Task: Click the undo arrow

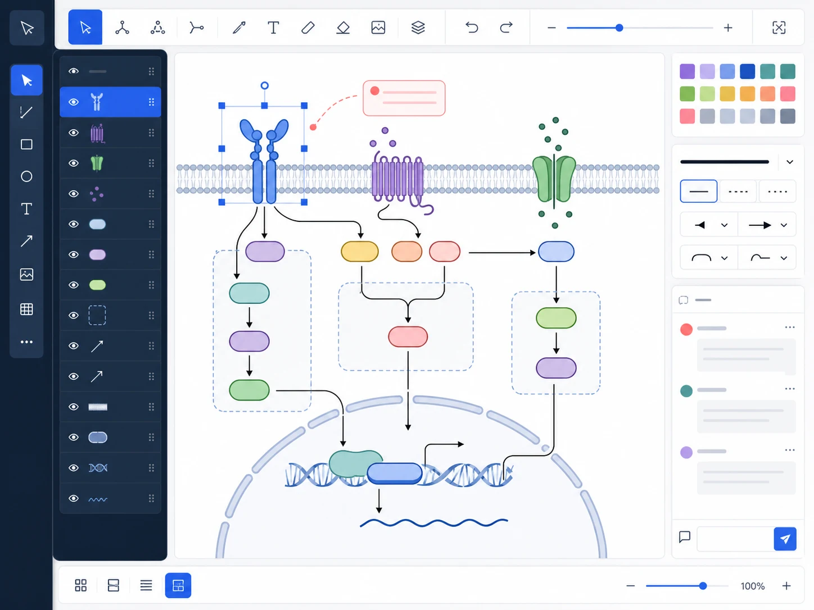Action: tap(472, 28)
